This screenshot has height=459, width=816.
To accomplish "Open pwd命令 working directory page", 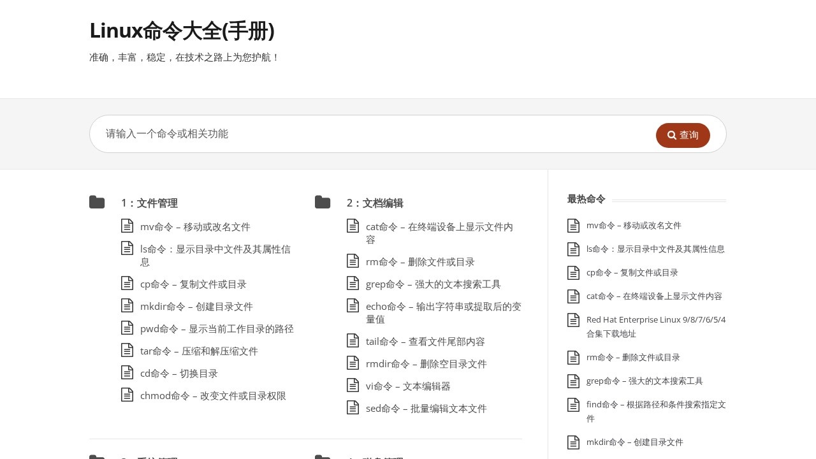I will pos(217,328).
